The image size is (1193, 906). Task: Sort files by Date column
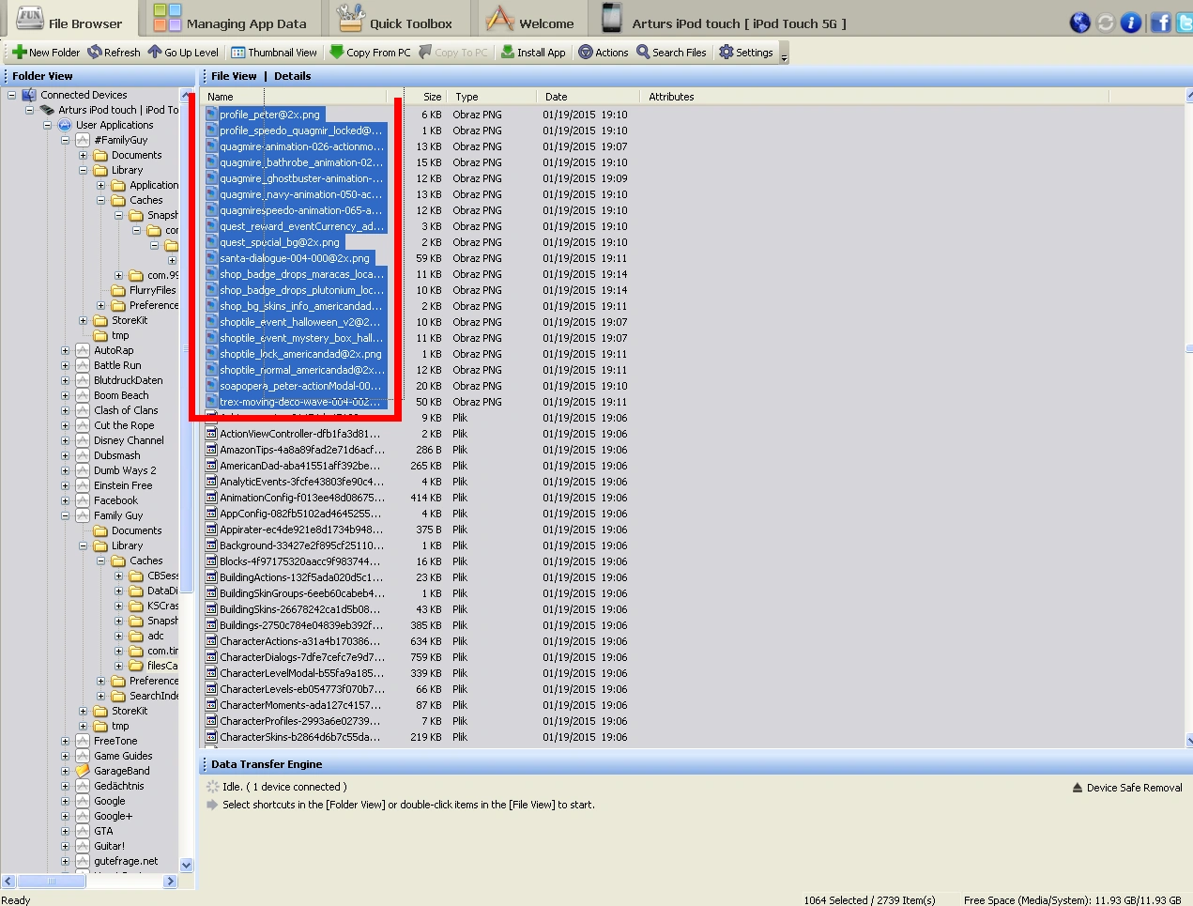587,97
